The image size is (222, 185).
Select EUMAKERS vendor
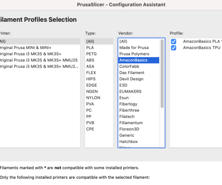139,91
